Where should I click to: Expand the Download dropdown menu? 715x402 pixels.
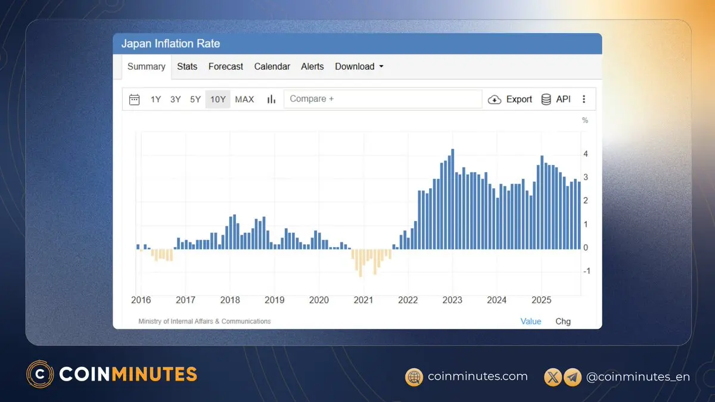point(359,67)
